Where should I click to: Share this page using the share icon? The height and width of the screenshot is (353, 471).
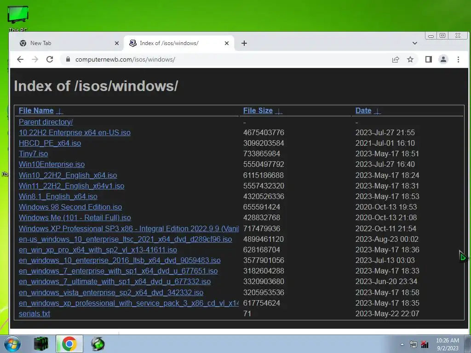pyautogui.click(x=396, y=59)
